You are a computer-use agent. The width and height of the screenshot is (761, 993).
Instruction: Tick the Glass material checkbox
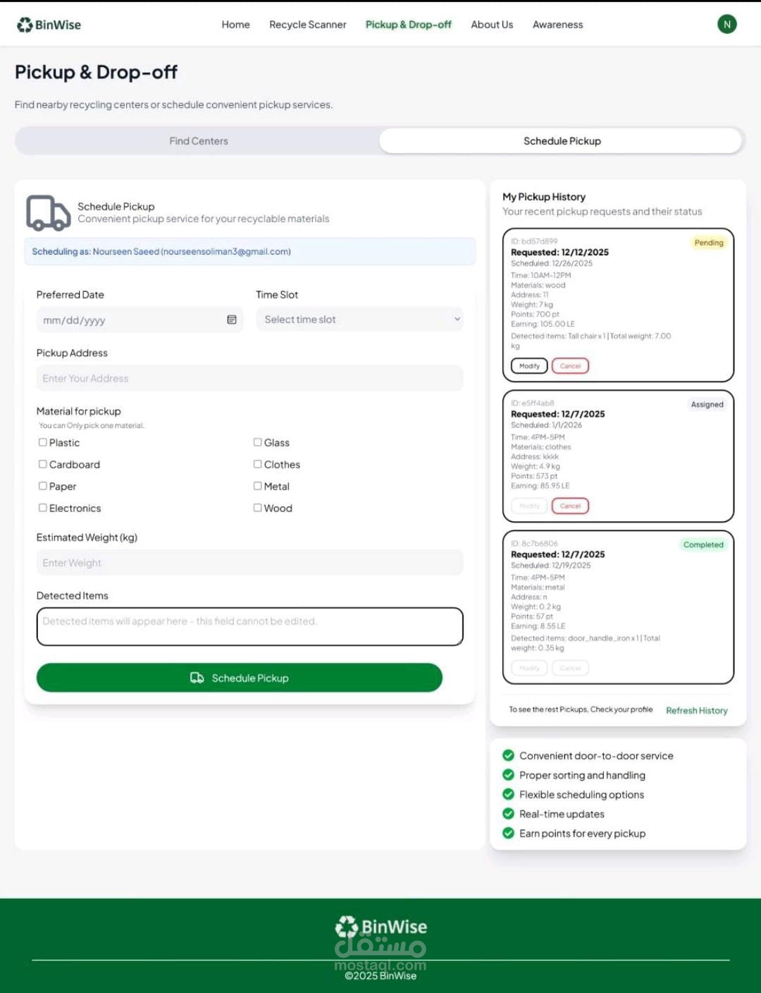tap(258, 442)
